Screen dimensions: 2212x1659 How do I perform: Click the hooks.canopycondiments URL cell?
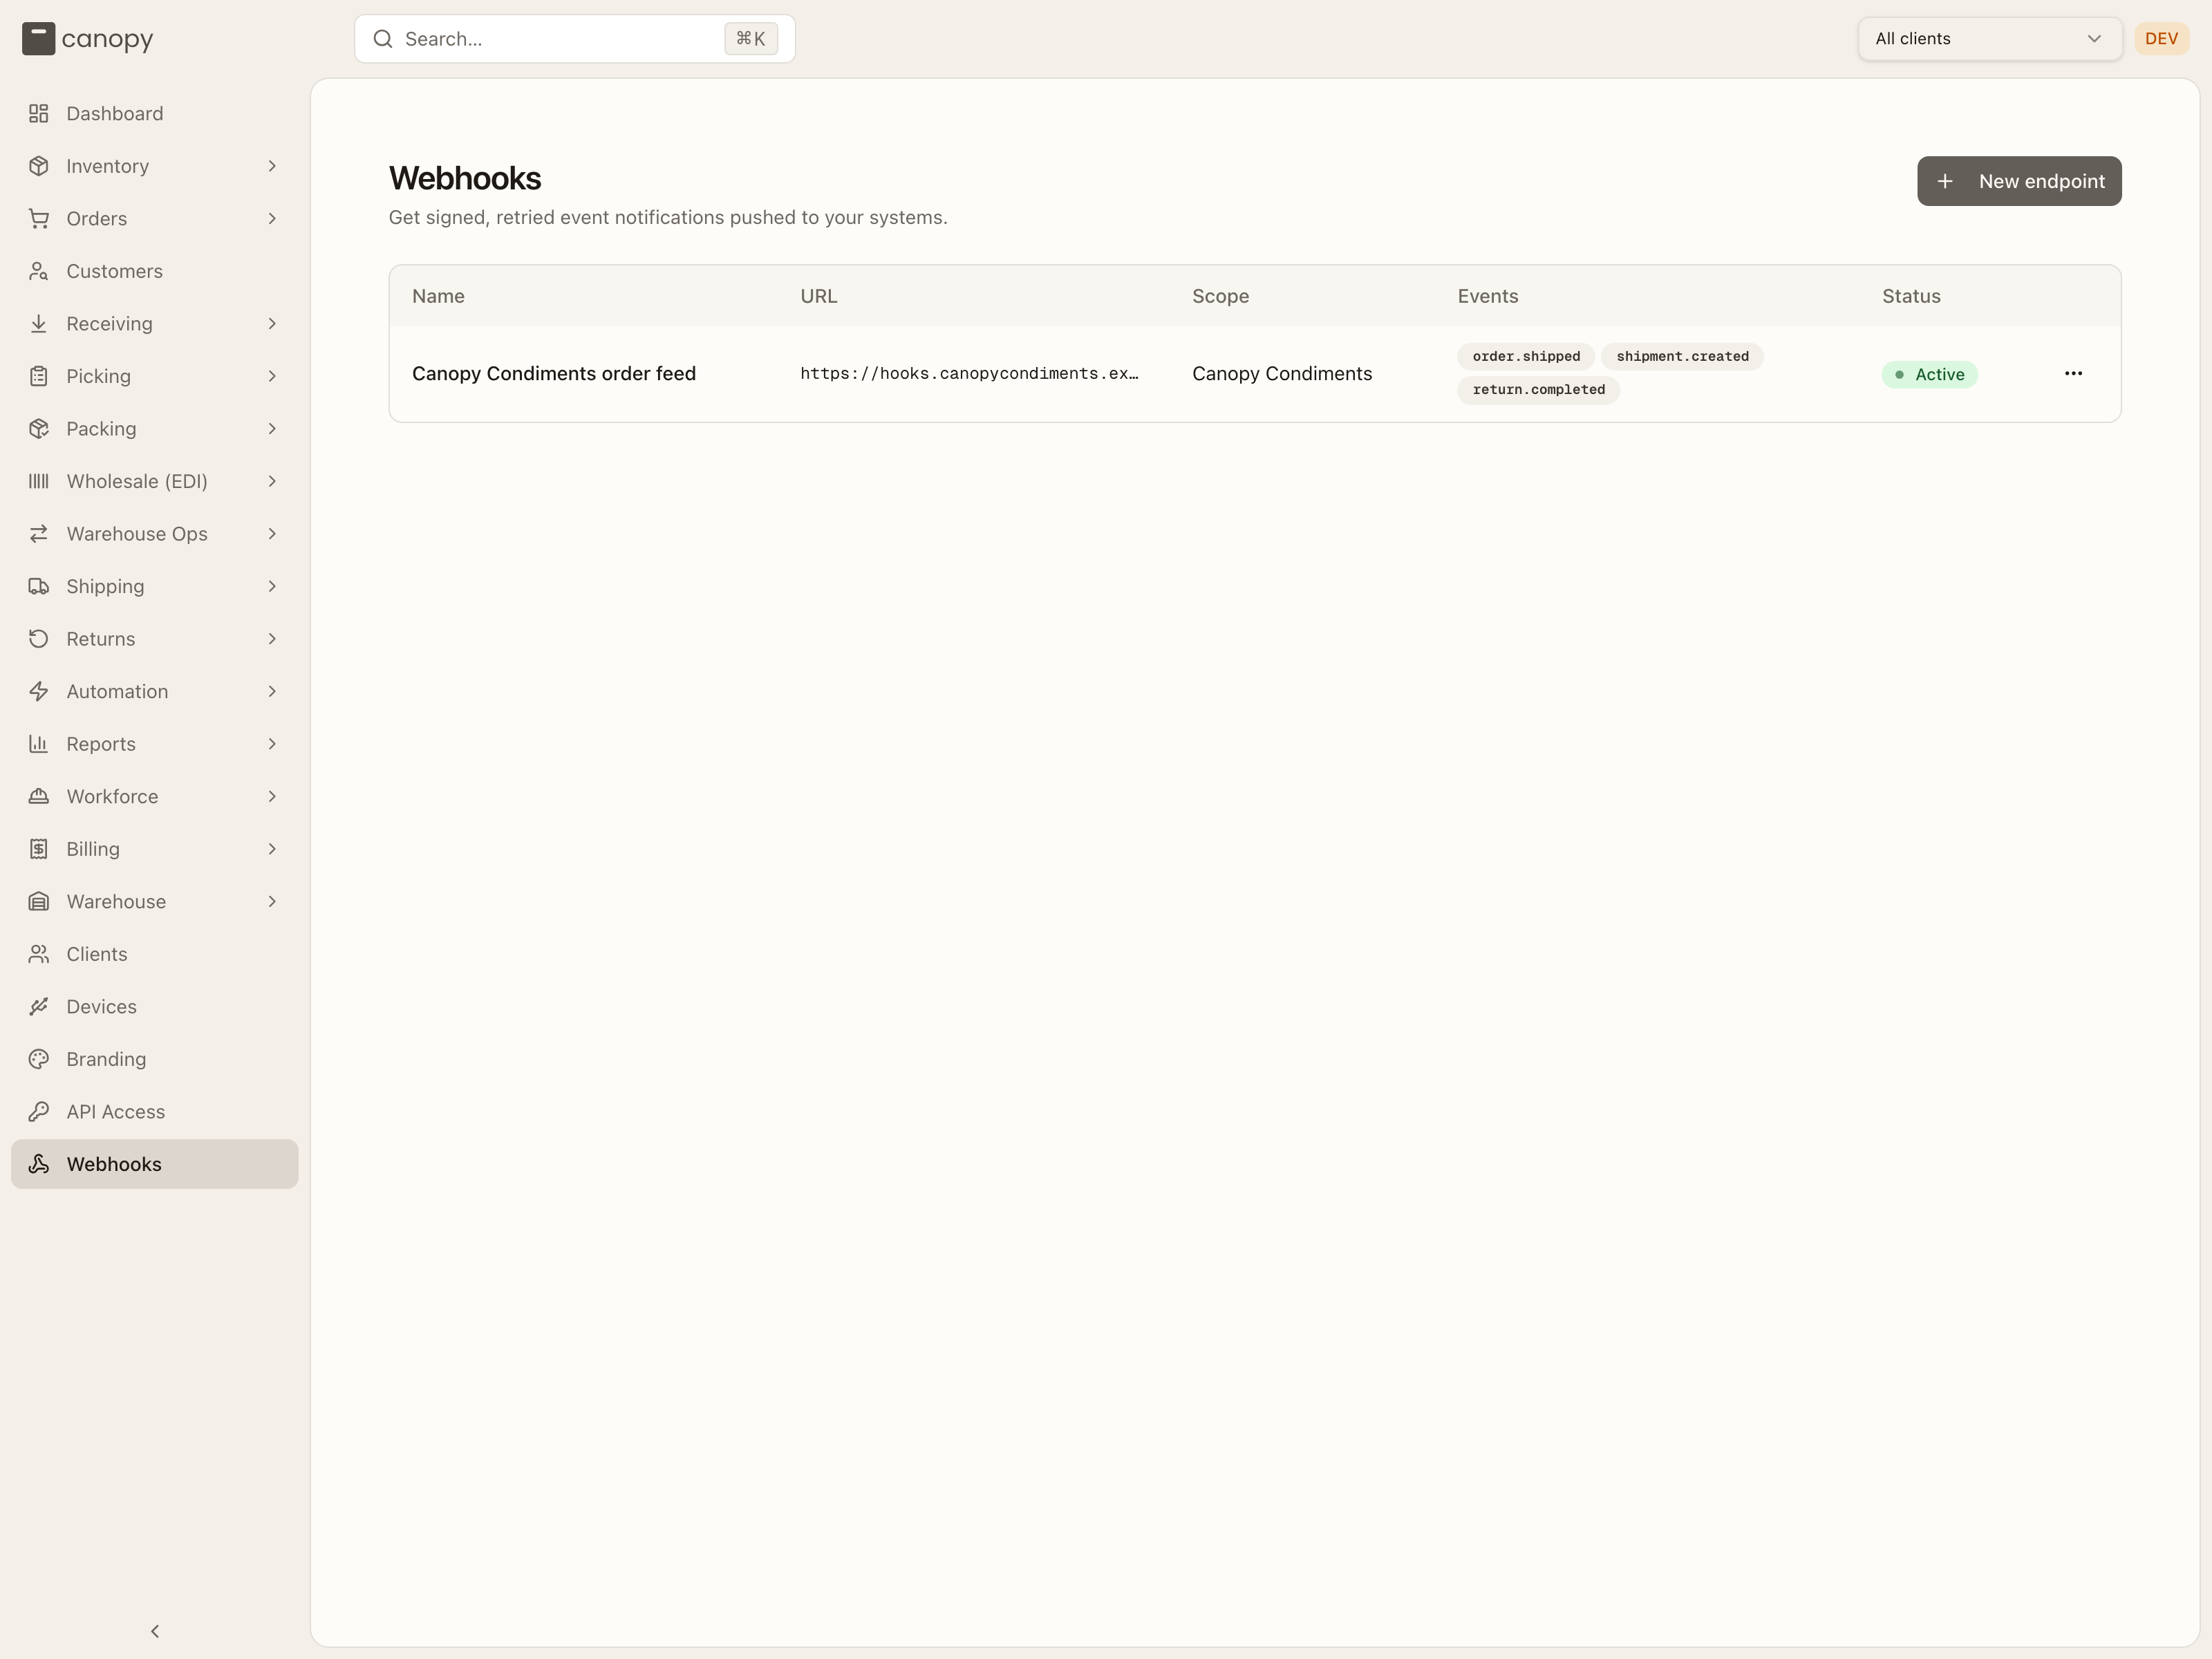(x=969, y=373)
